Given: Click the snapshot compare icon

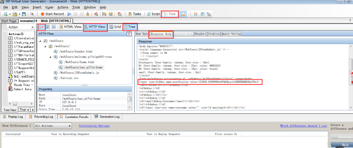Looking at the screenshot, I should [x=202, y=14].
